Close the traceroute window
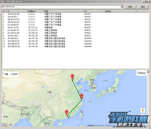 (149, 2)
